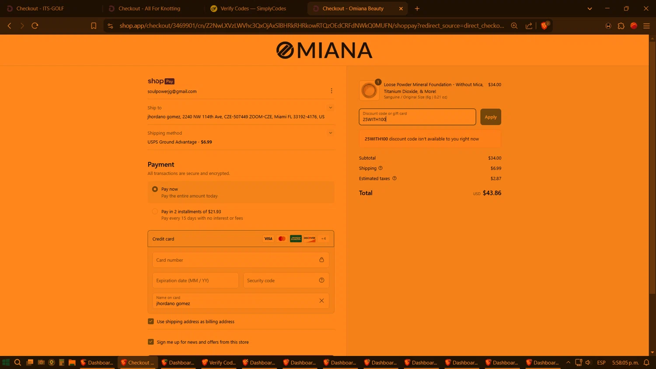Click the zoom magnifier icon in address bar
Screen dimensions: 656x369
[x=514, y=26]
